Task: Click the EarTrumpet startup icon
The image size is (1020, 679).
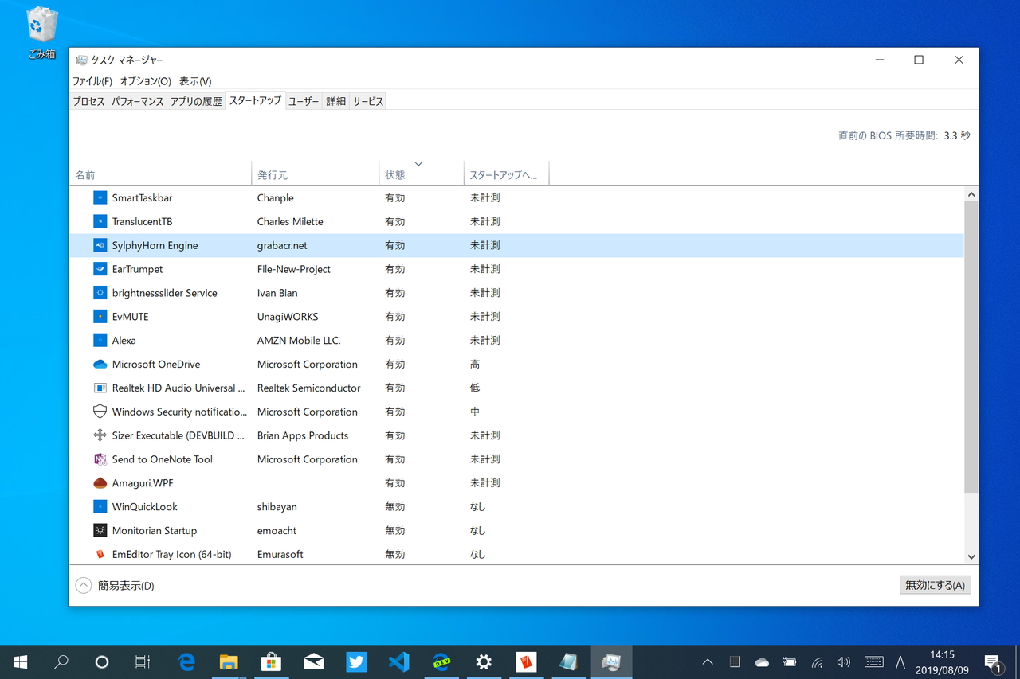Action: point(100,269)
